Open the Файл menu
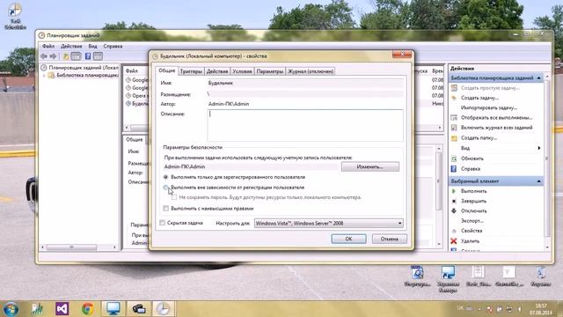 coord(48,47)
